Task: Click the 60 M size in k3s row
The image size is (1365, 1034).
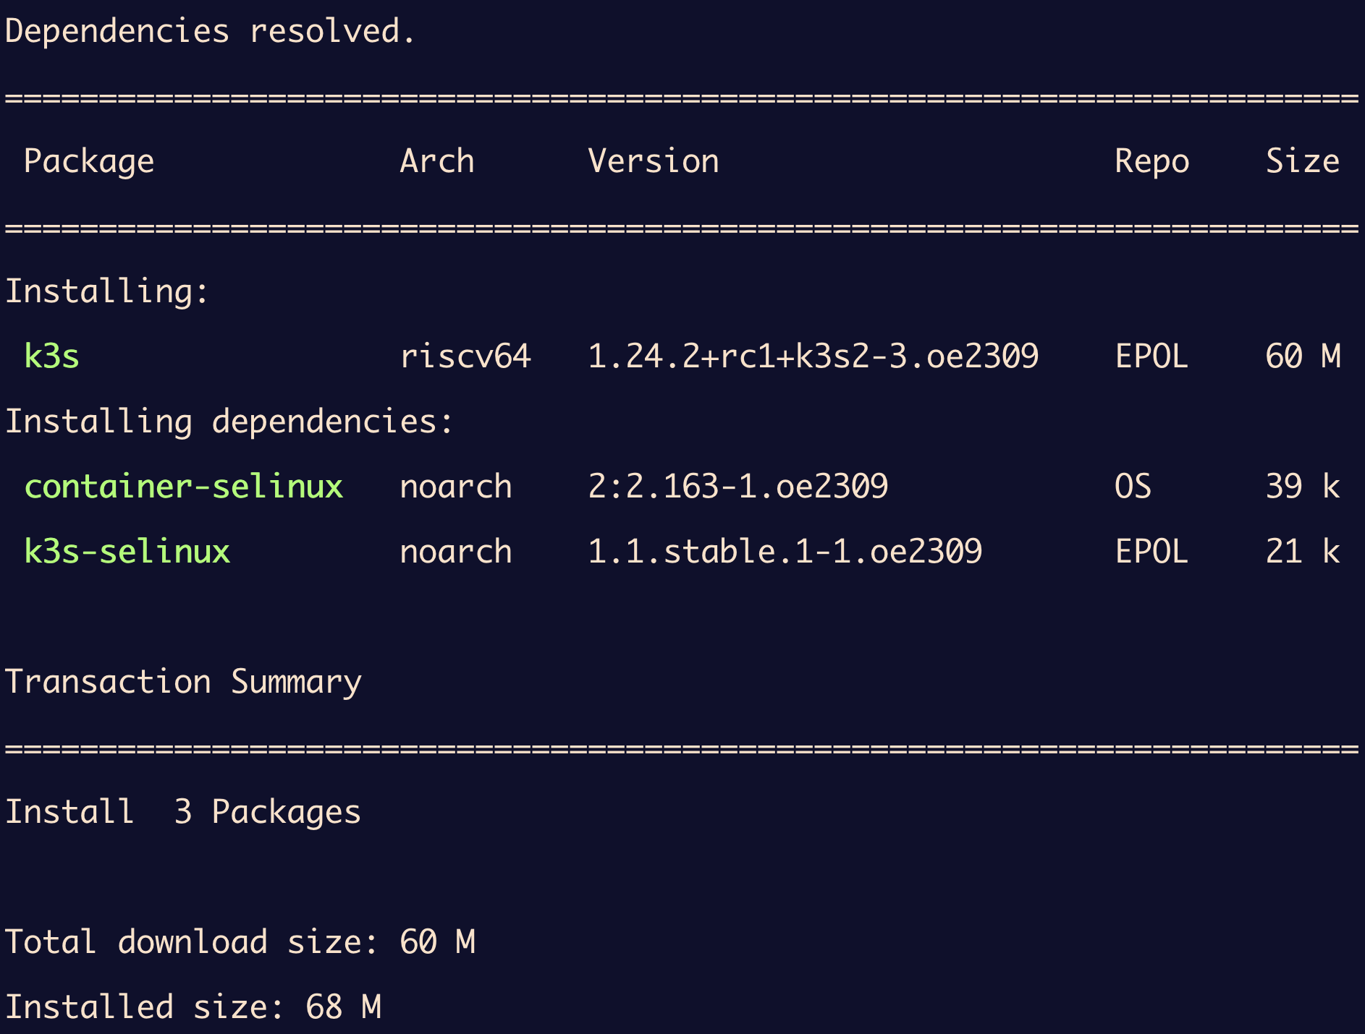Action: pos(1303,356)
